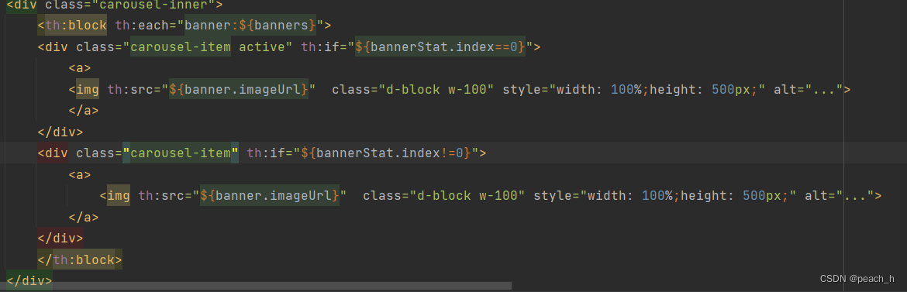Click the horizontal scrollbar at the bottom
Screen dimensions: 907x292
tap(256, 286)
